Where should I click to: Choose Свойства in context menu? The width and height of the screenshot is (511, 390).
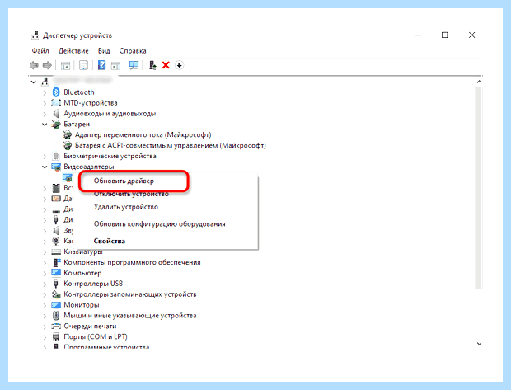110,241
